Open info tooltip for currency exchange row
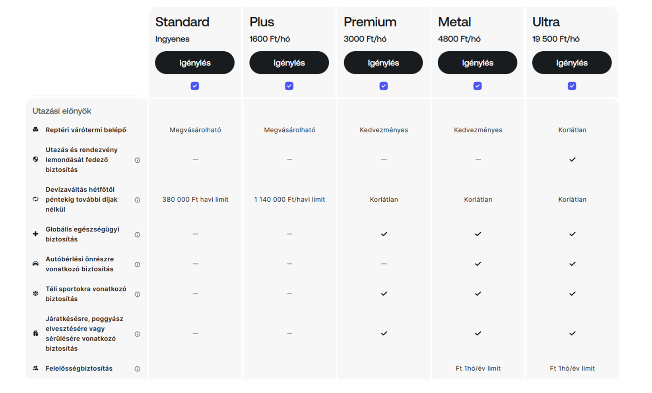The width and height of the screenshot is (652, 393). tap(138, 200)
